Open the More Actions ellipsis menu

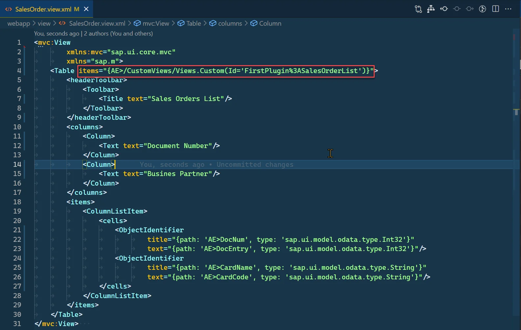508,9
